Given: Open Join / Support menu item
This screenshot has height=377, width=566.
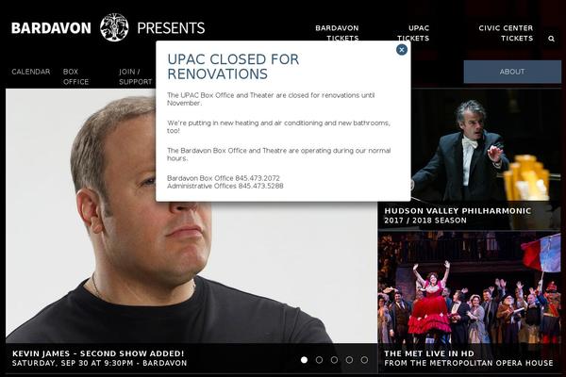Looking at the screenshot, I should 135,76.
